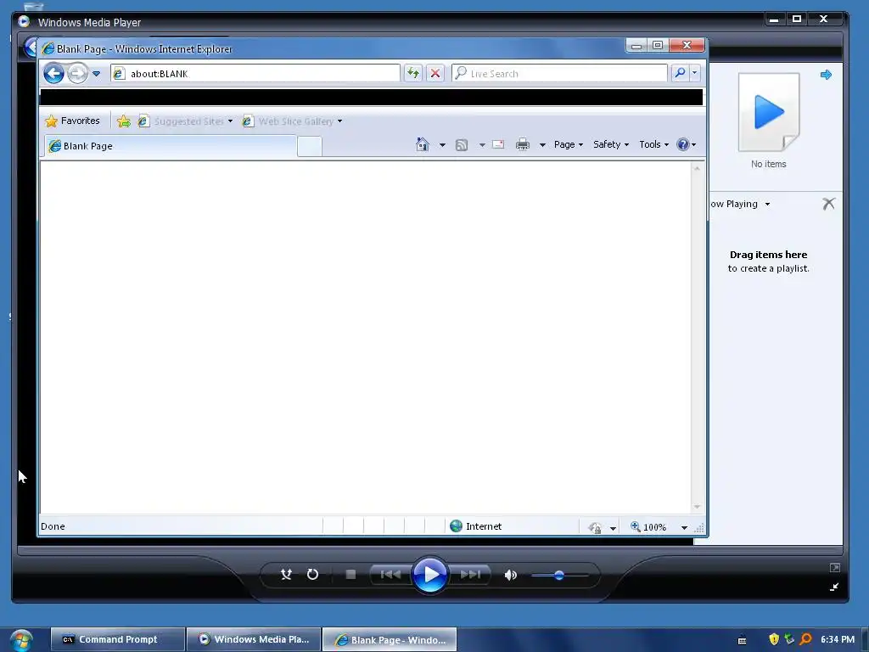Open the Page menu
Screen dimensions: 869x652
pyautogui.click(x=568, y=144)
